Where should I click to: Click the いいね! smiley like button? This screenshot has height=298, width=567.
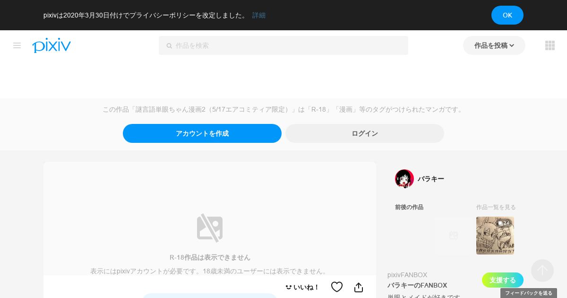click(302, 287)
